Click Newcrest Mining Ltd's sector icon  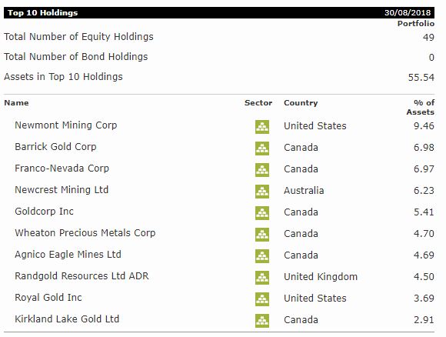point(262,192)
